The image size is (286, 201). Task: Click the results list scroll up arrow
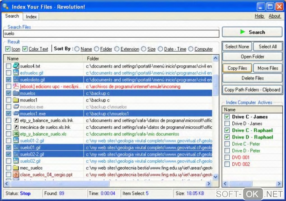click(x=215, y=58)
